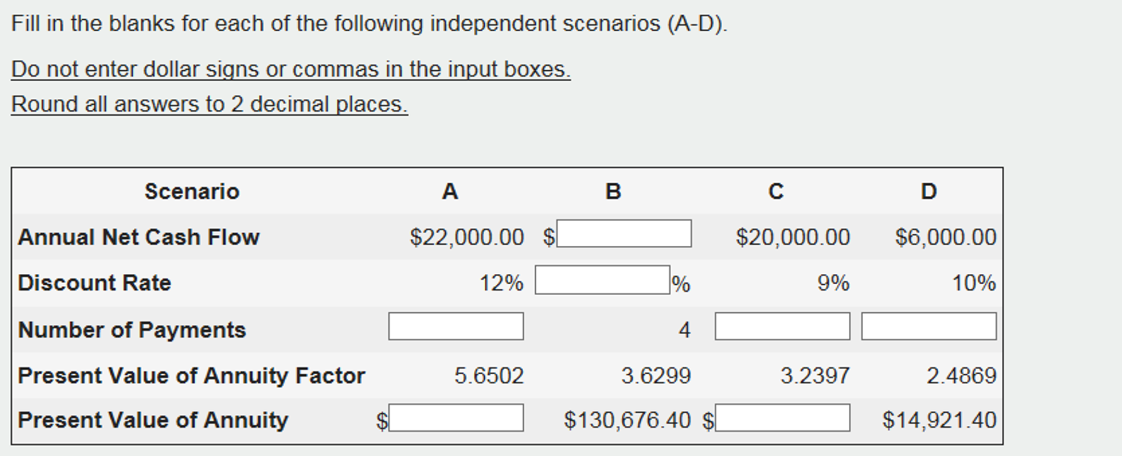Image resolution: width=1122 pixels, height=456 pixels.
Task: Click the Number of Payments input for scenario C
Action: point(781,328)
